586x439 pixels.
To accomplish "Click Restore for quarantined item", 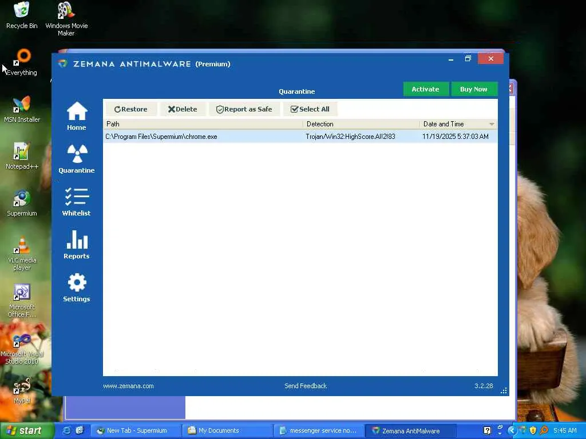I will coord(131,109).
